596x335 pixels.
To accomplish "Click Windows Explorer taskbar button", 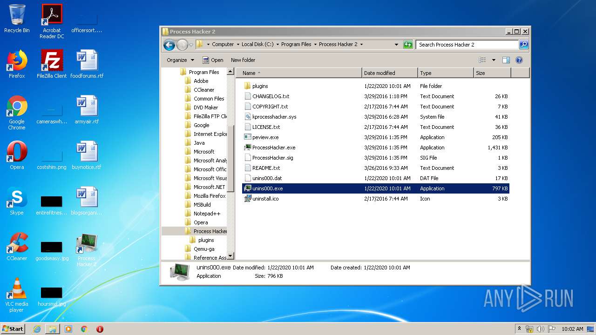I will (x=53, y=329).
